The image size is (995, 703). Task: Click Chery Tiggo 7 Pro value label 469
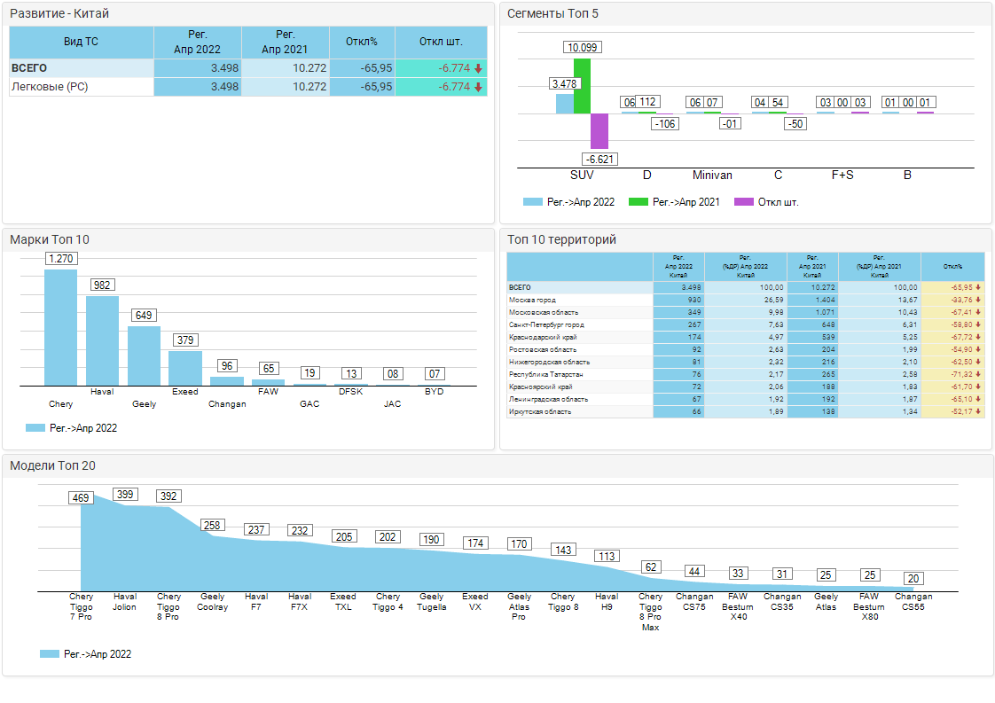tap(81, 498)
